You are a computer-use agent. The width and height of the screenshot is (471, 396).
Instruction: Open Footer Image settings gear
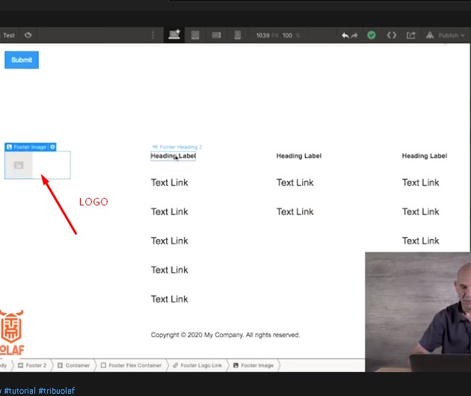click(x=52, y=146)
